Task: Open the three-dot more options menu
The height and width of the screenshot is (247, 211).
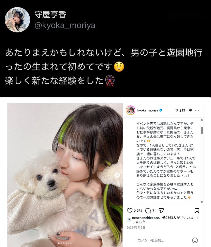Action: (197, 110)
